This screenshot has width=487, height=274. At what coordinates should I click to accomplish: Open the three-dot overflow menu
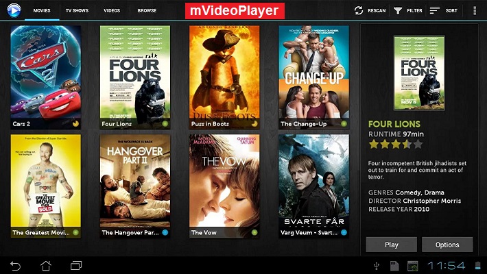(475, 10)
